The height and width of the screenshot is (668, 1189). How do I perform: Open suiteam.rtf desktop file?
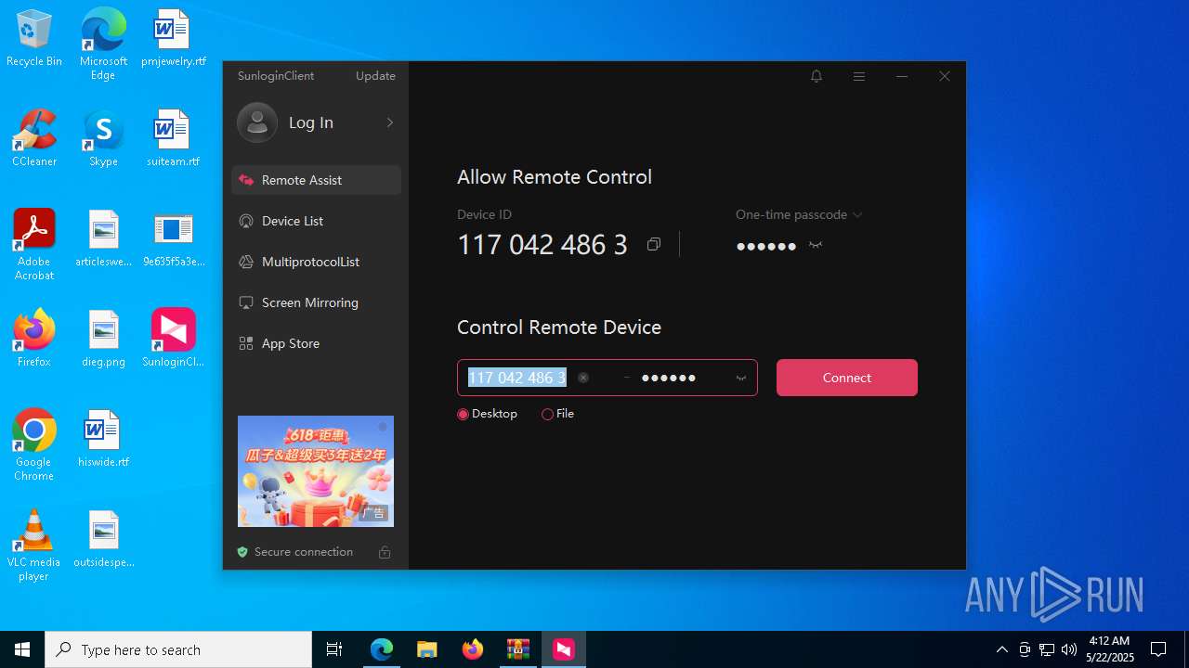[173, 138]
